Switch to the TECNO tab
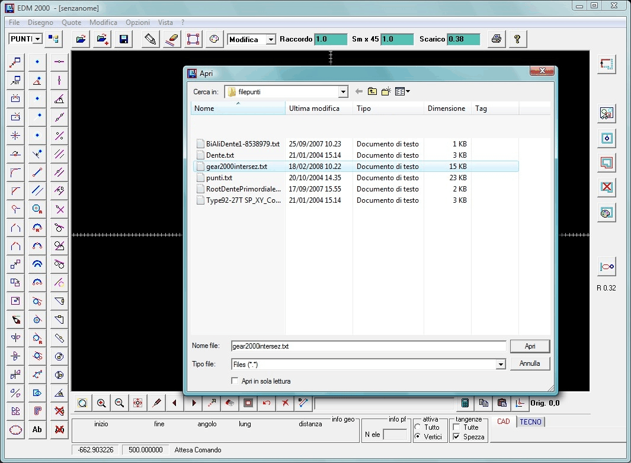 pos(531,422)
